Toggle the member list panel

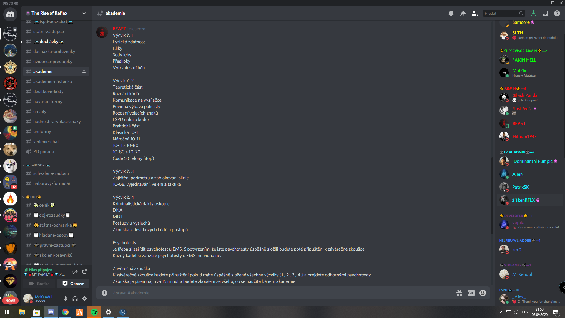click(x=475, y=13)
